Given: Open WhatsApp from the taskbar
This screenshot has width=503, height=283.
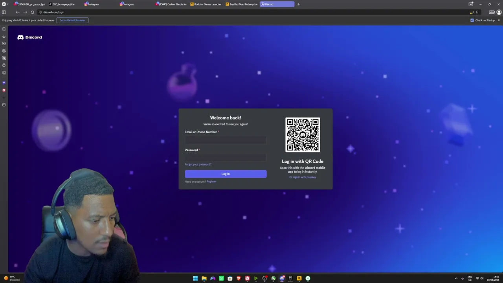Looking at the screenshot, I should pos(221,278).
